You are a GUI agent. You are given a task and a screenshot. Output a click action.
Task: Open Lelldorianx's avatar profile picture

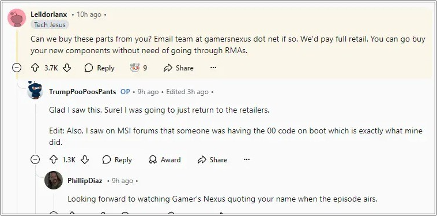click(17, 18)
